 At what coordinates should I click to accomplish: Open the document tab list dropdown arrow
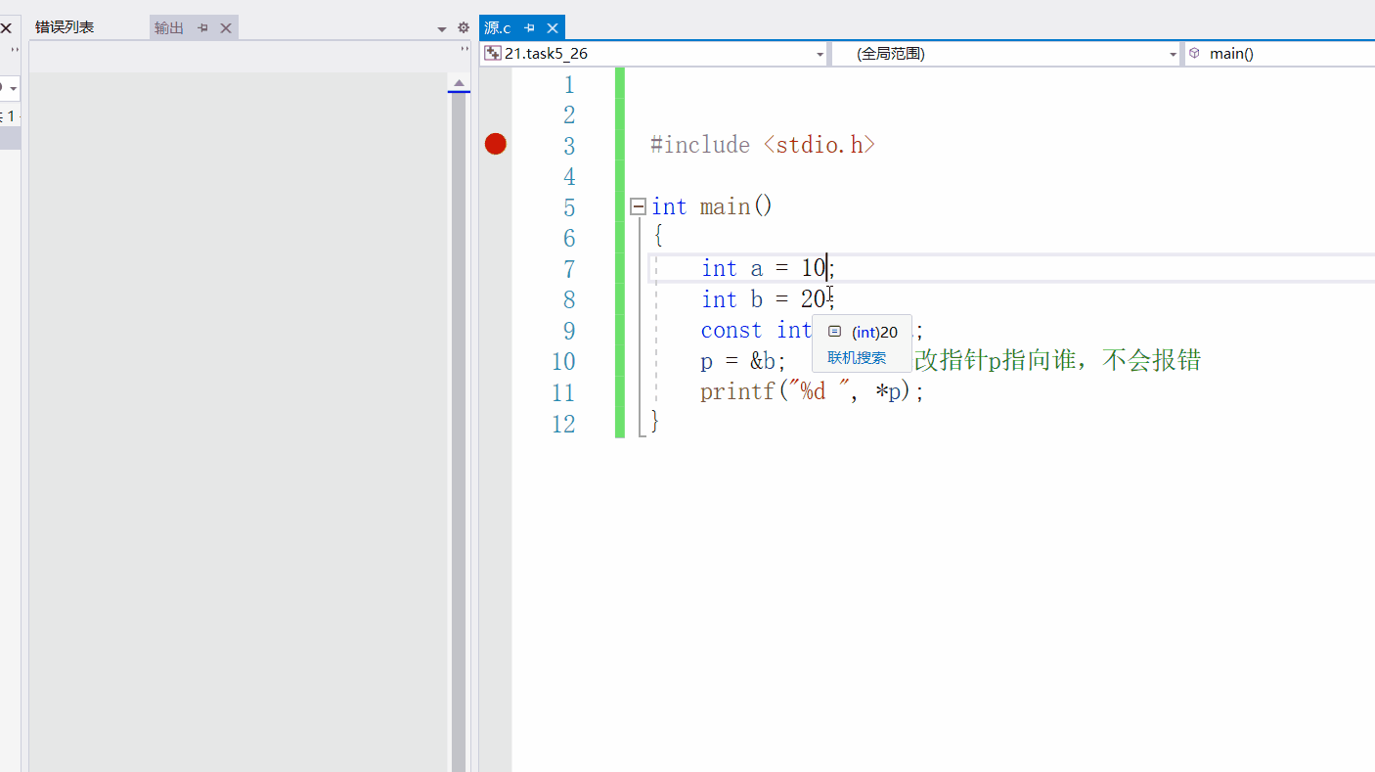point(442,29)
